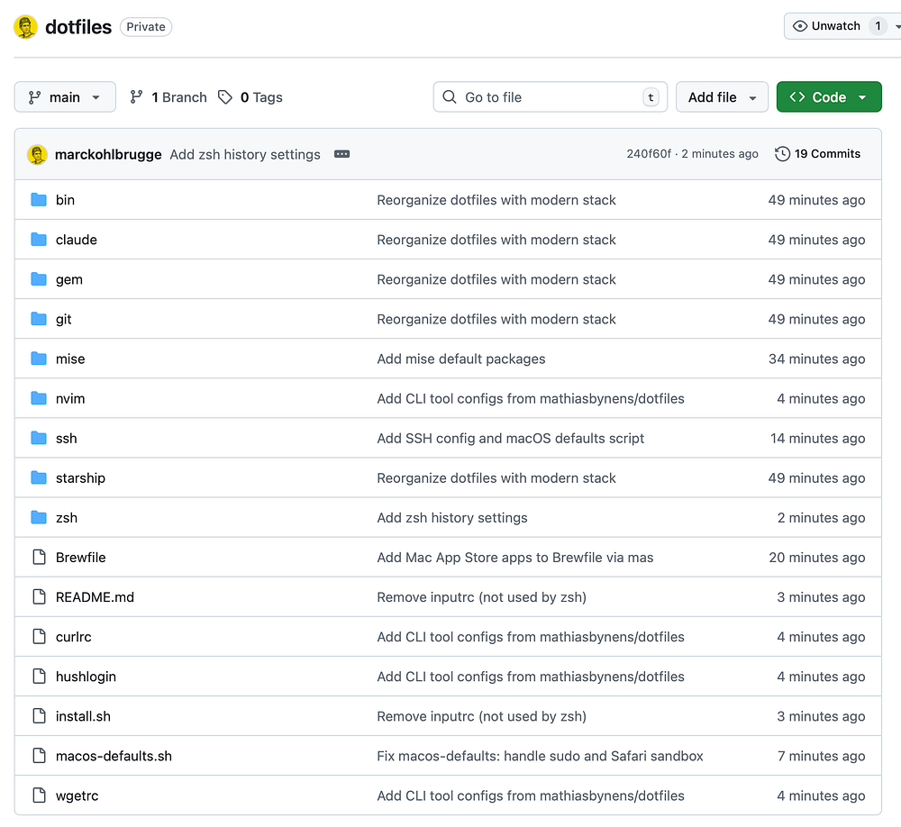
Task: Click the nvim folder icon
Action: (39, 398)
